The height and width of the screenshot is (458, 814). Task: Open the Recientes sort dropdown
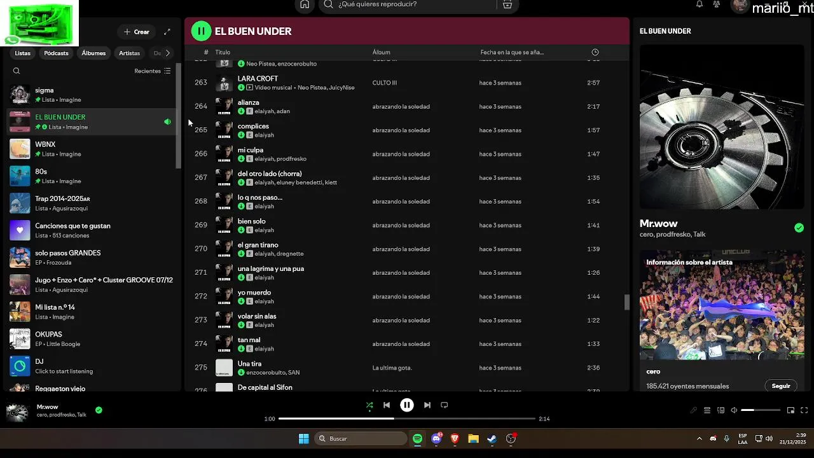coord(153,71)
